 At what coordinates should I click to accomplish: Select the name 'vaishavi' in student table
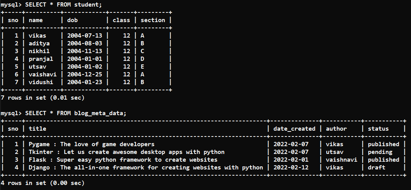click(x=42, y=74)
